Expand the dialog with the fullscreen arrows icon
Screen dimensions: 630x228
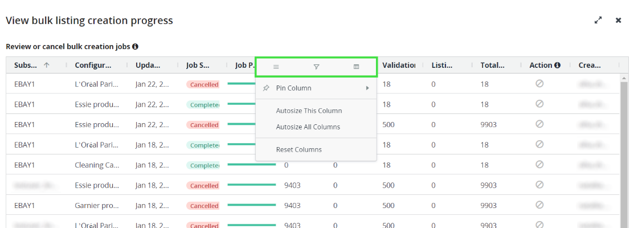pyautogui.click(x=598, y=20)
